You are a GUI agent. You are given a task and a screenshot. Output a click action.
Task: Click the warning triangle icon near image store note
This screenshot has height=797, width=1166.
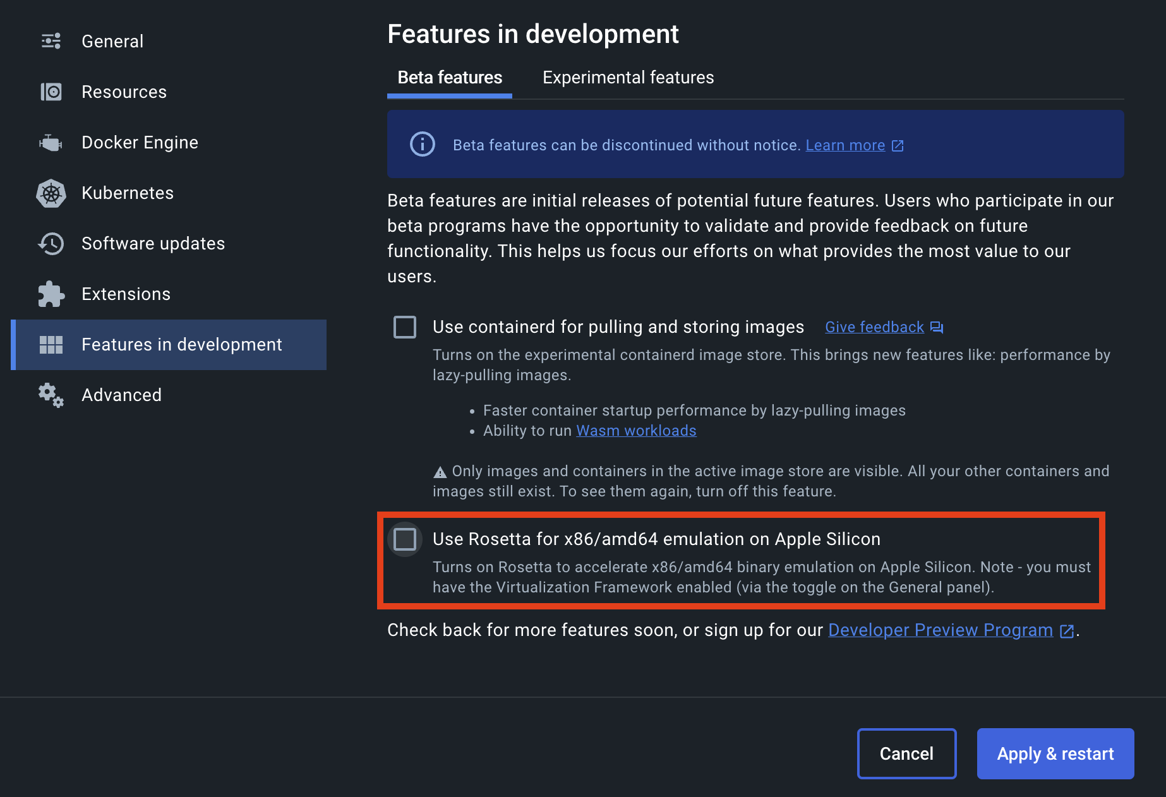coord(440,472)
